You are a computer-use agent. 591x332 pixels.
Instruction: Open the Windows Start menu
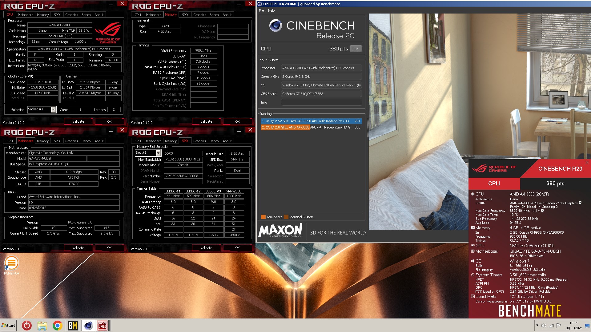pyautogui.click(x=9, y=326)
